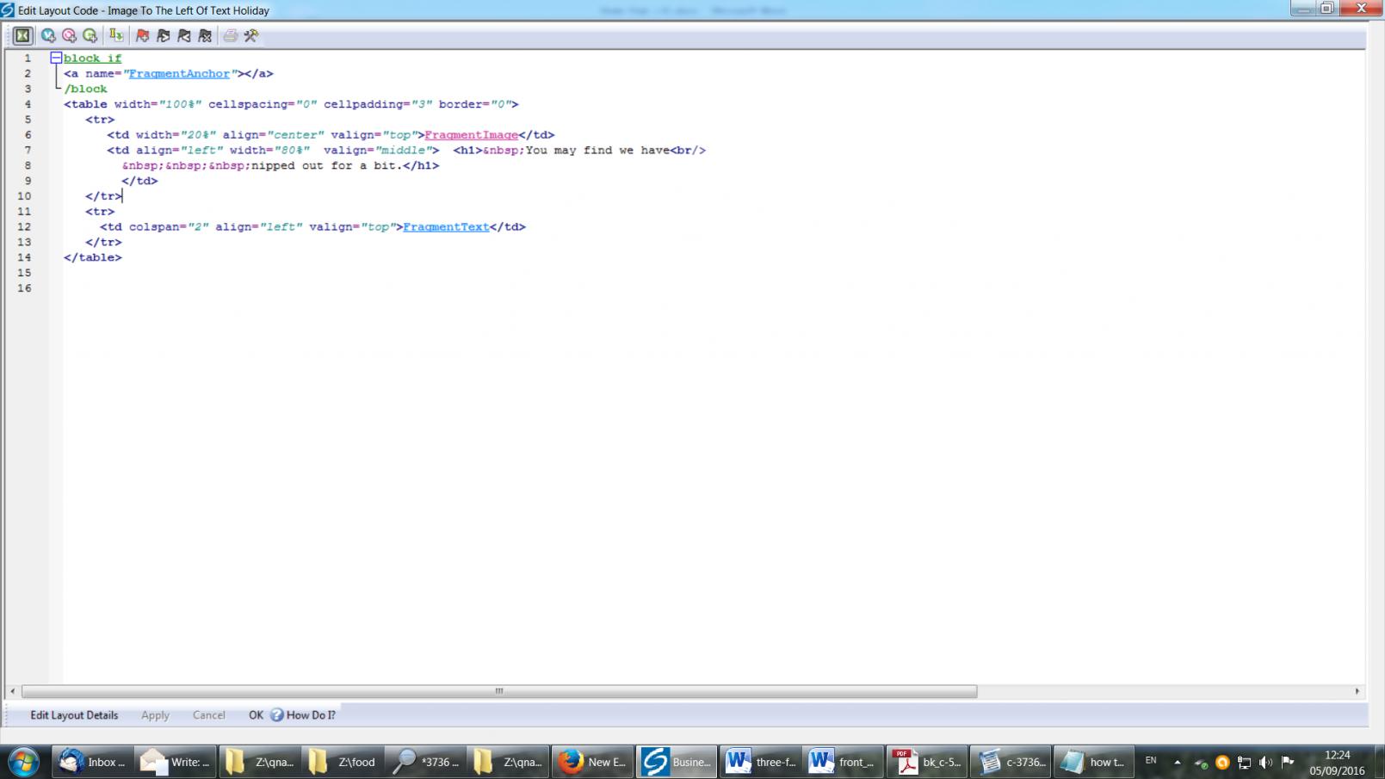This screenshot has width=1385, height=779.
Task: Click the blue insert variable icon
Action: pyautogui.click(x=48, y=35)
